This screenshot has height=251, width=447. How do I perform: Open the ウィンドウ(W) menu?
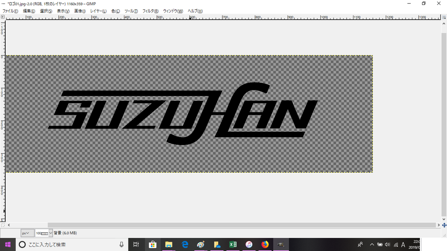[x=173, y=11]
